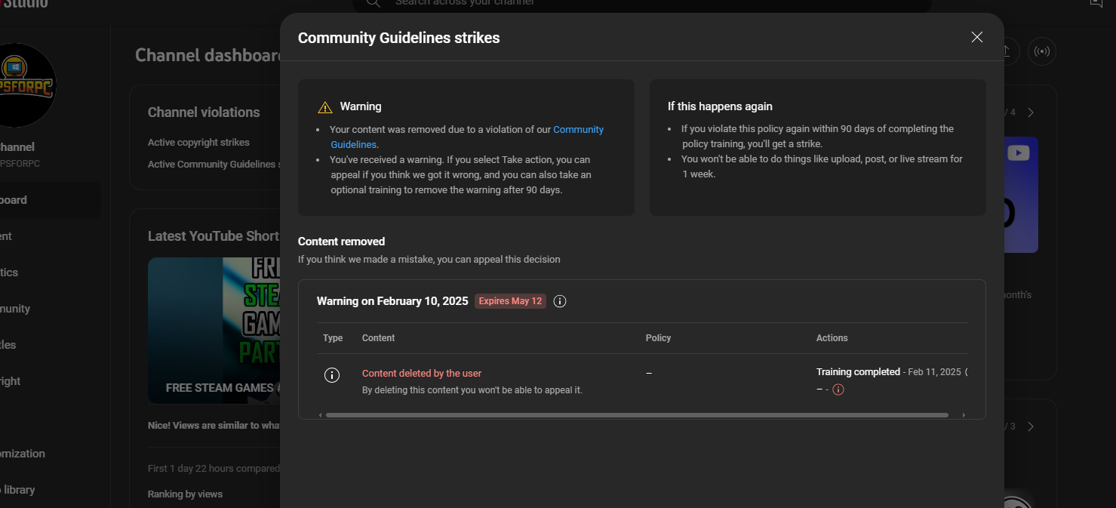This screenshot has height=508, width=1116.
Task: Click the Type column header
Action: tap(333, 338)
